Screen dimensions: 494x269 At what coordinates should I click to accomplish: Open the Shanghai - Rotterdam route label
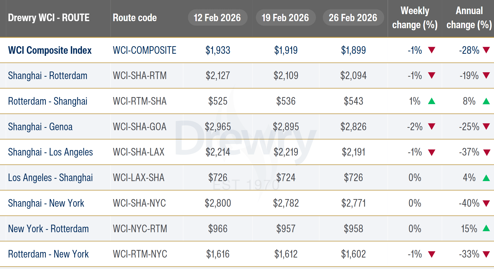tap(48, 76)
